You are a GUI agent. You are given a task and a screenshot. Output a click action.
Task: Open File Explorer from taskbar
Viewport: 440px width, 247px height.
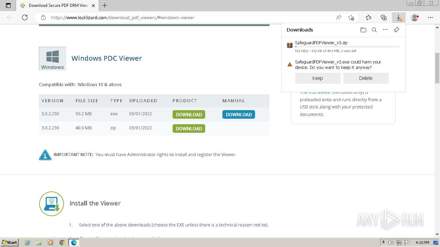click(39, 243)
